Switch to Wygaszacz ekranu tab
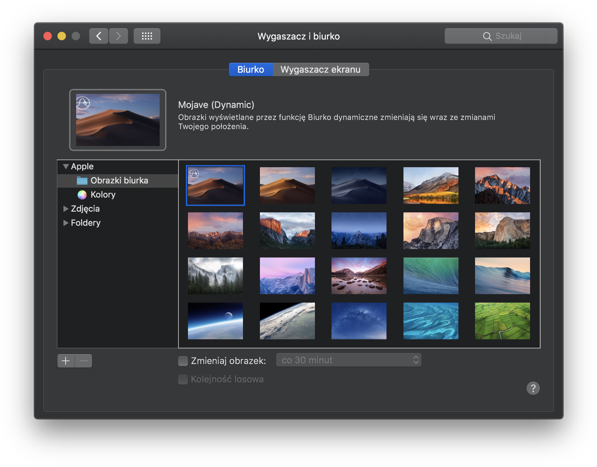The height and width of the screenshot is (467, 597). tap(320, 70)
